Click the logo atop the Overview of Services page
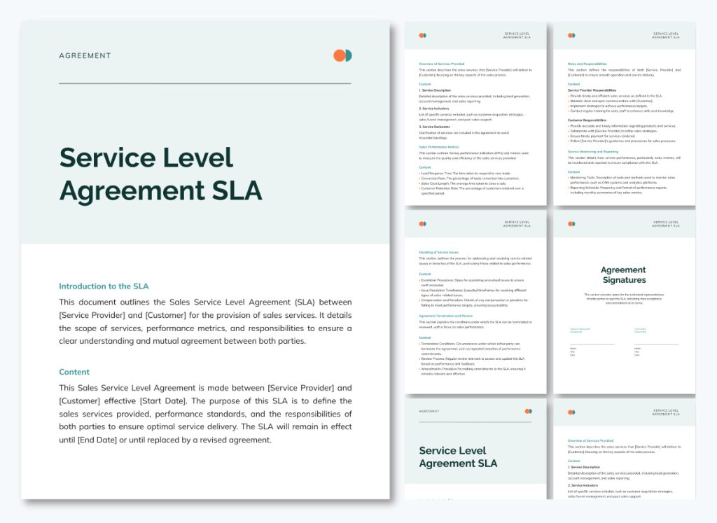The image size is (717, 523). click(x=422, y=35)
